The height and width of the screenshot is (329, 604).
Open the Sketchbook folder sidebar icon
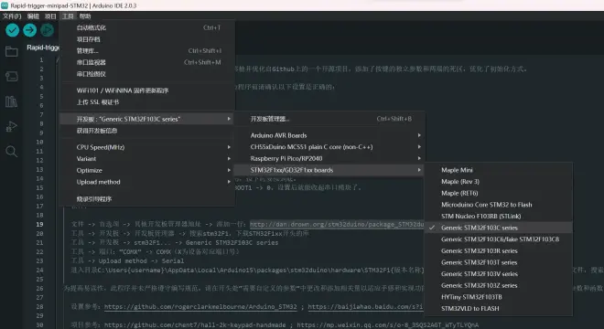[x=12, y=51]
